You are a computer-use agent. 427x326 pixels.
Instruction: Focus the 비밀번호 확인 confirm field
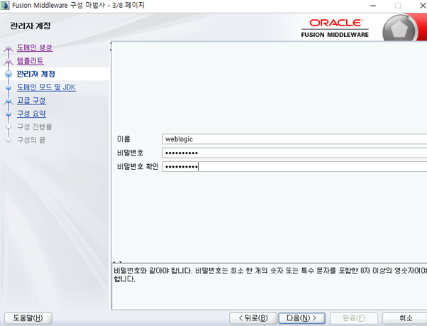(294, 166)
